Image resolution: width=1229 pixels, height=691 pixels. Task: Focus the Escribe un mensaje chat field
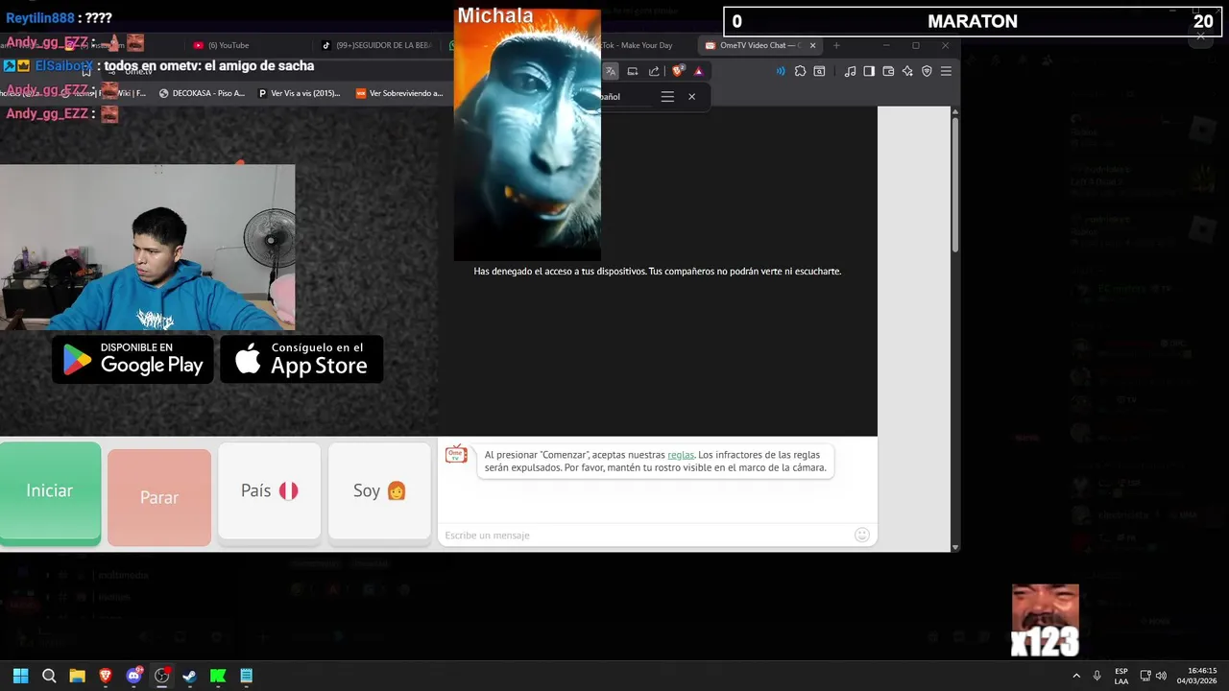pos(648,535)
